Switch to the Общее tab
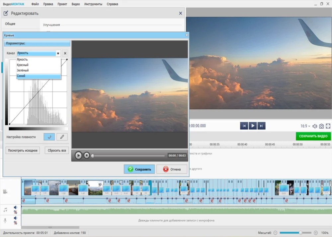Screen dimensions: 332x237 click(10, 24)
